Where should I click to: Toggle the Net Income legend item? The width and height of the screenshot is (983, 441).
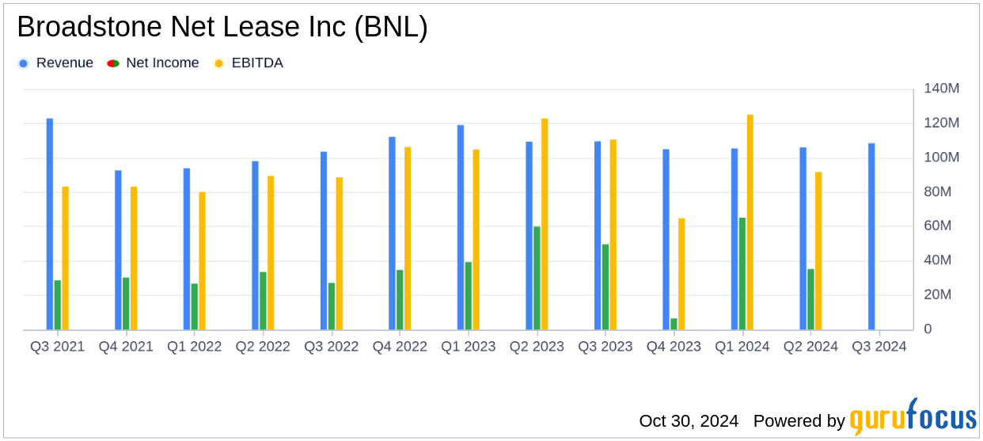click(154, 63)
